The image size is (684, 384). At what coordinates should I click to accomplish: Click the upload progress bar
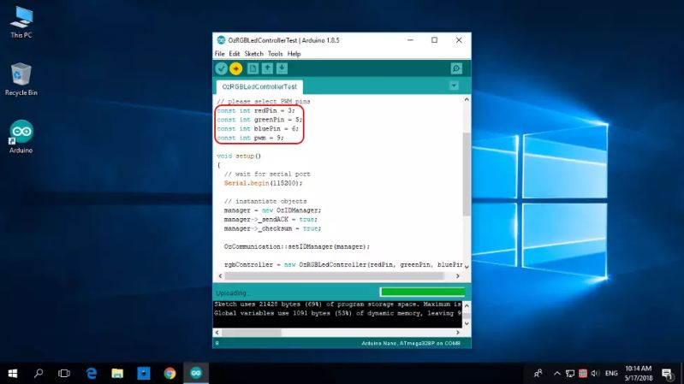point(422,292)
